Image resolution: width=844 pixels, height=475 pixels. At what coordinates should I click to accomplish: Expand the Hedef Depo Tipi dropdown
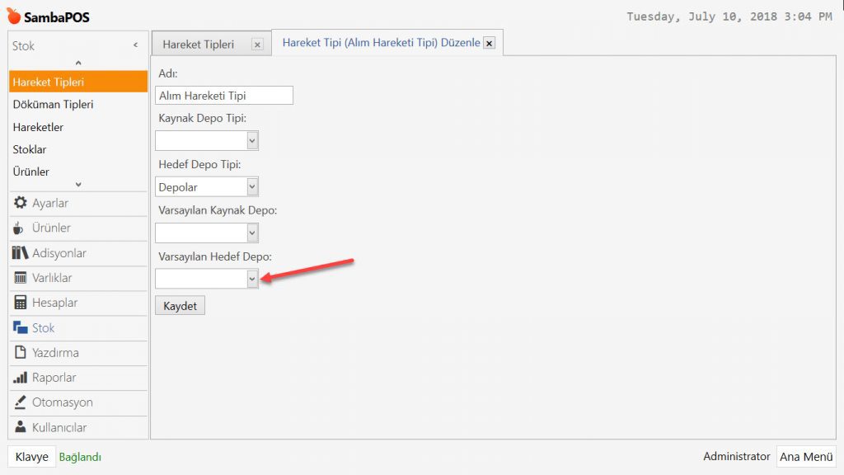click(252, 187)
